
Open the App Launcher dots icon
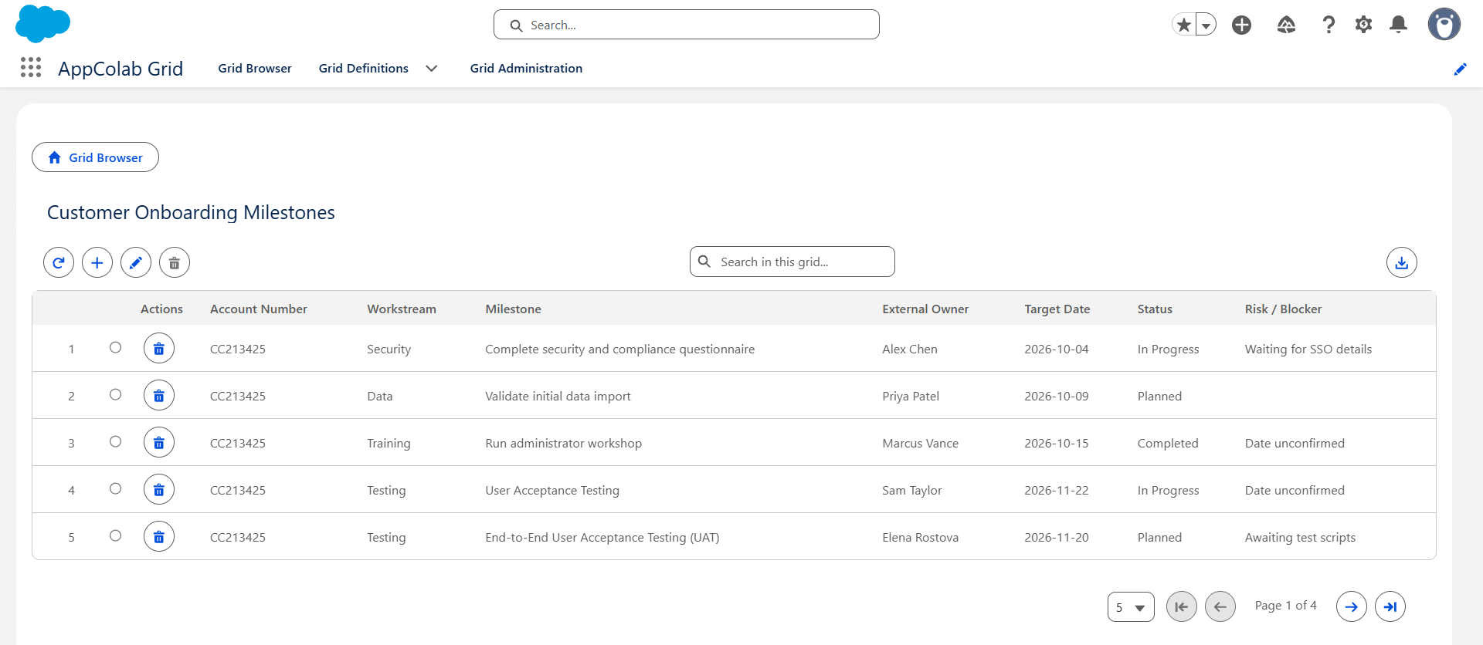(x=31, y=68)
